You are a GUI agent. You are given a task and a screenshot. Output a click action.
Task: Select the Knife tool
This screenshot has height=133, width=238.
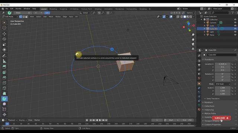(x=4, y=88)
